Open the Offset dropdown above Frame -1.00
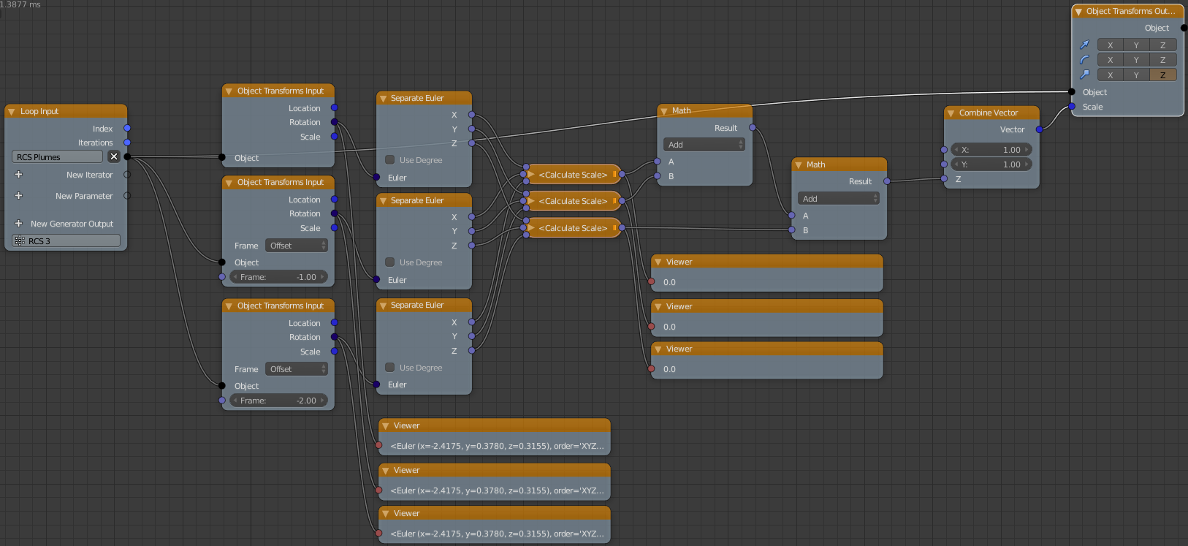Image resolution: width=1188 pixels, height=546 pixels. click(297, 246)
